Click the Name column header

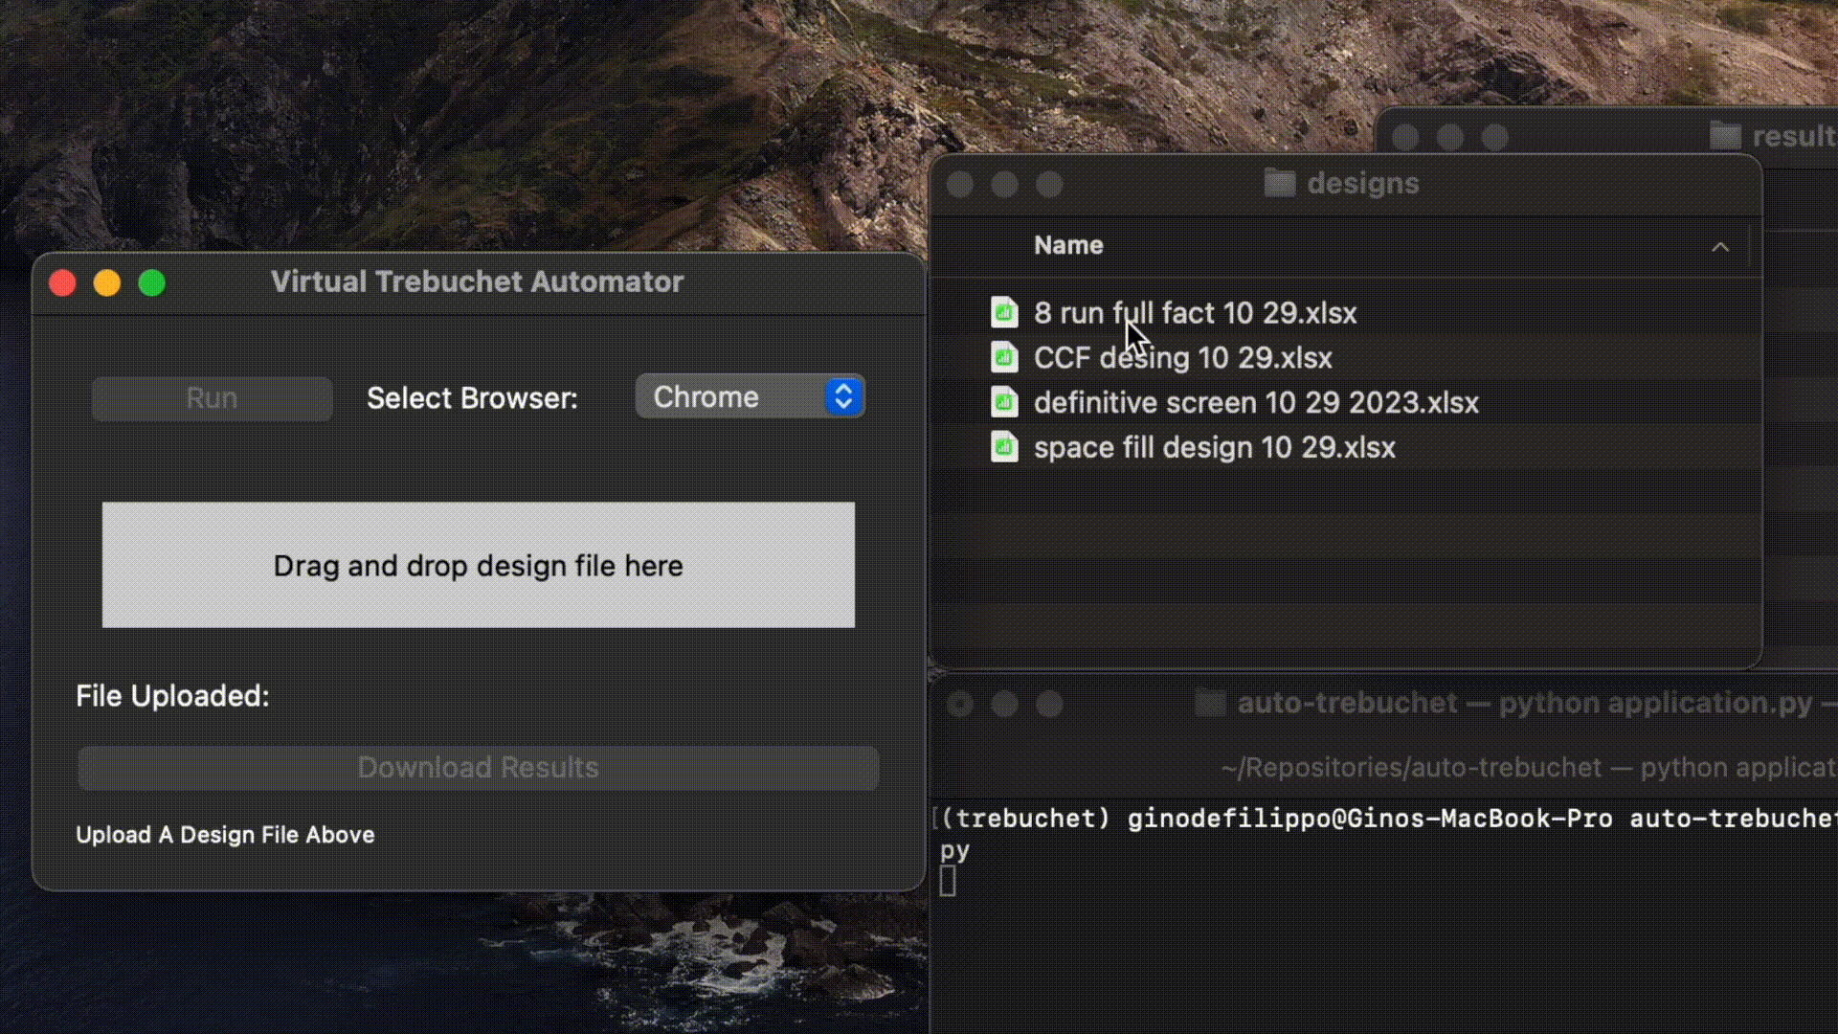click(x=1068, y=245)
